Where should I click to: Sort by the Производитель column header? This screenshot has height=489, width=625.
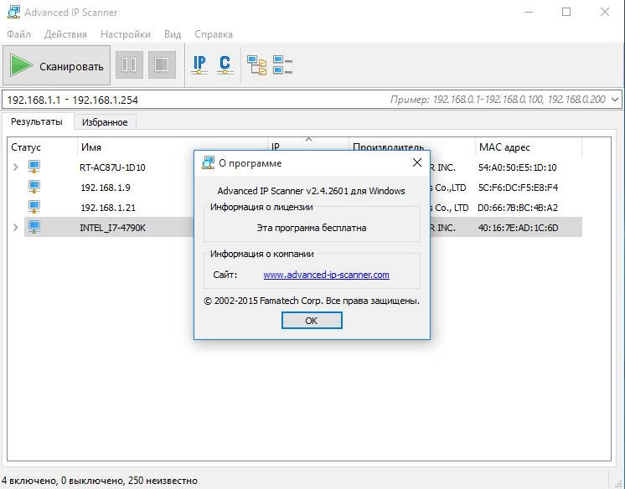click(x=388, y=147)
